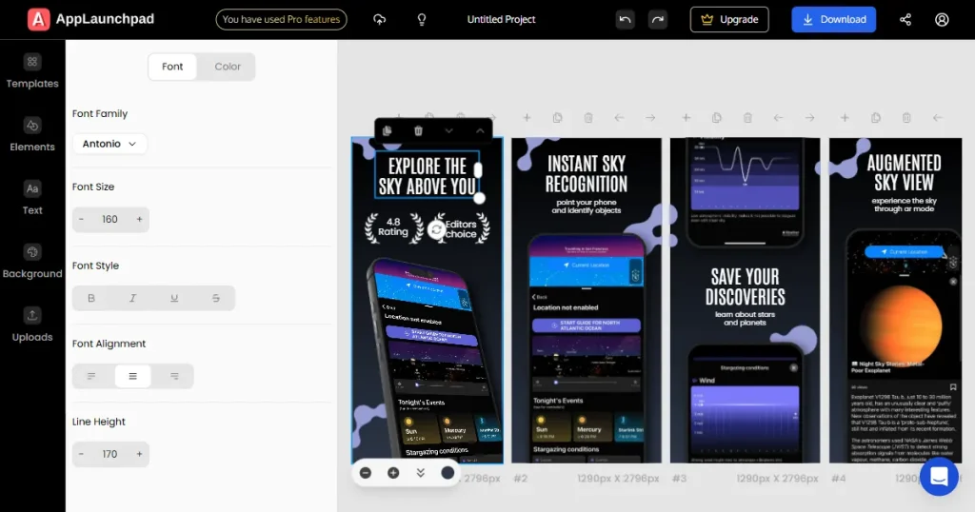The width and height of the screenshot is (975, 512).
Task: Click the double chevron down icon
Action: 420,473
